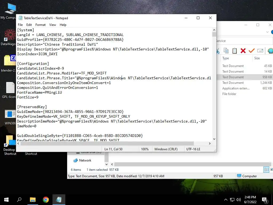Screen dimensions: 273x205
Task: Click the [Configuration] section line in Notepad
Action: 33,64
